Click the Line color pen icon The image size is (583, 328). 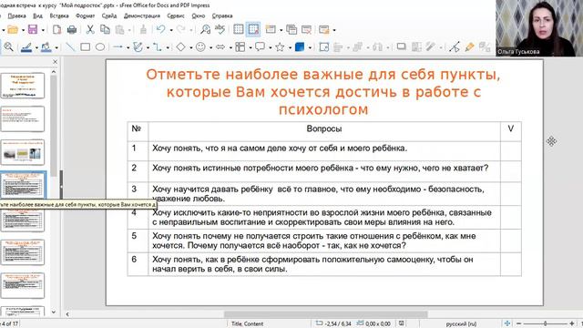[26, 47]
